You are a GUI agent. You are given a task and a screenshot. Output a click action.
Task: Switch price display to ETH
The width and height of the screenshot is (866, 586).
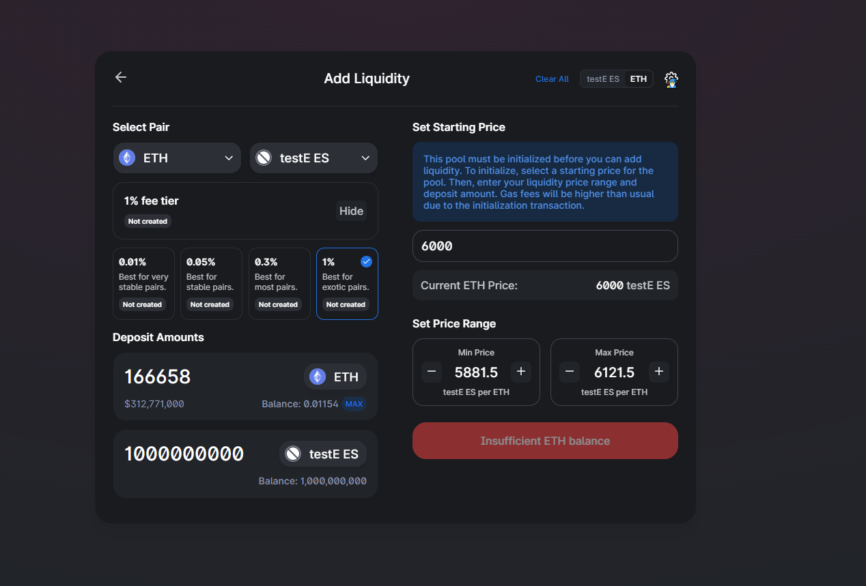click(638, 78)
